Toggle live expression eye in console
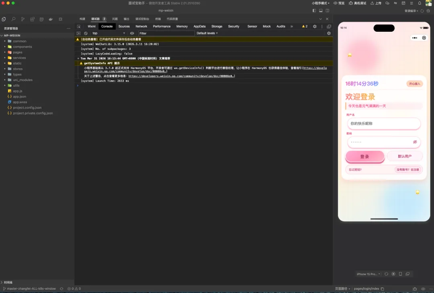Image resolution: width=434 pixels, height=293 pixels. (132, 33)
